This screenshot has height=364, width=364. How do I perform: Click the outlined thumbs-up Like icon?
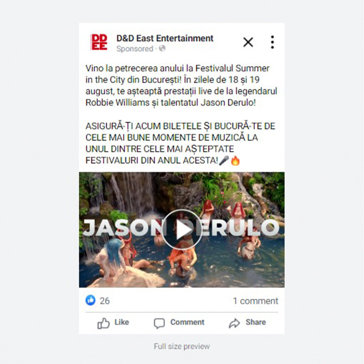[103, 323]
